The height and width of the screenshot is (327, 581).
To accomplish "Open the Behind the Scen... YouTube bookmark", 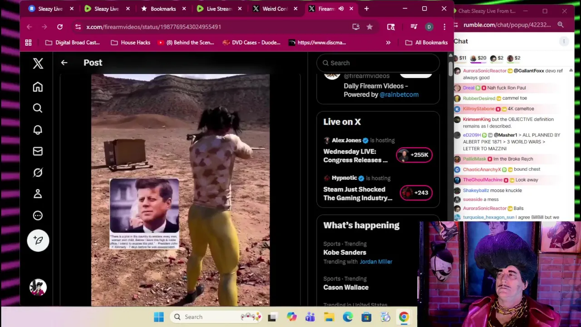I will 185,43.
